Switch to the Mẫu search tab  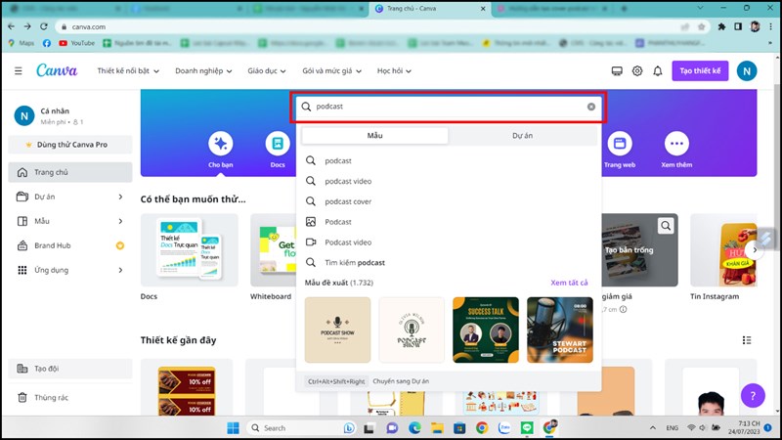pos(374,135)
